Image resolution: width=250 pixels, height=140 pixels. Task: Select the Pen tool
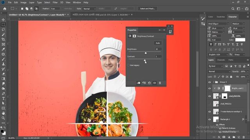tap(3, 93)
